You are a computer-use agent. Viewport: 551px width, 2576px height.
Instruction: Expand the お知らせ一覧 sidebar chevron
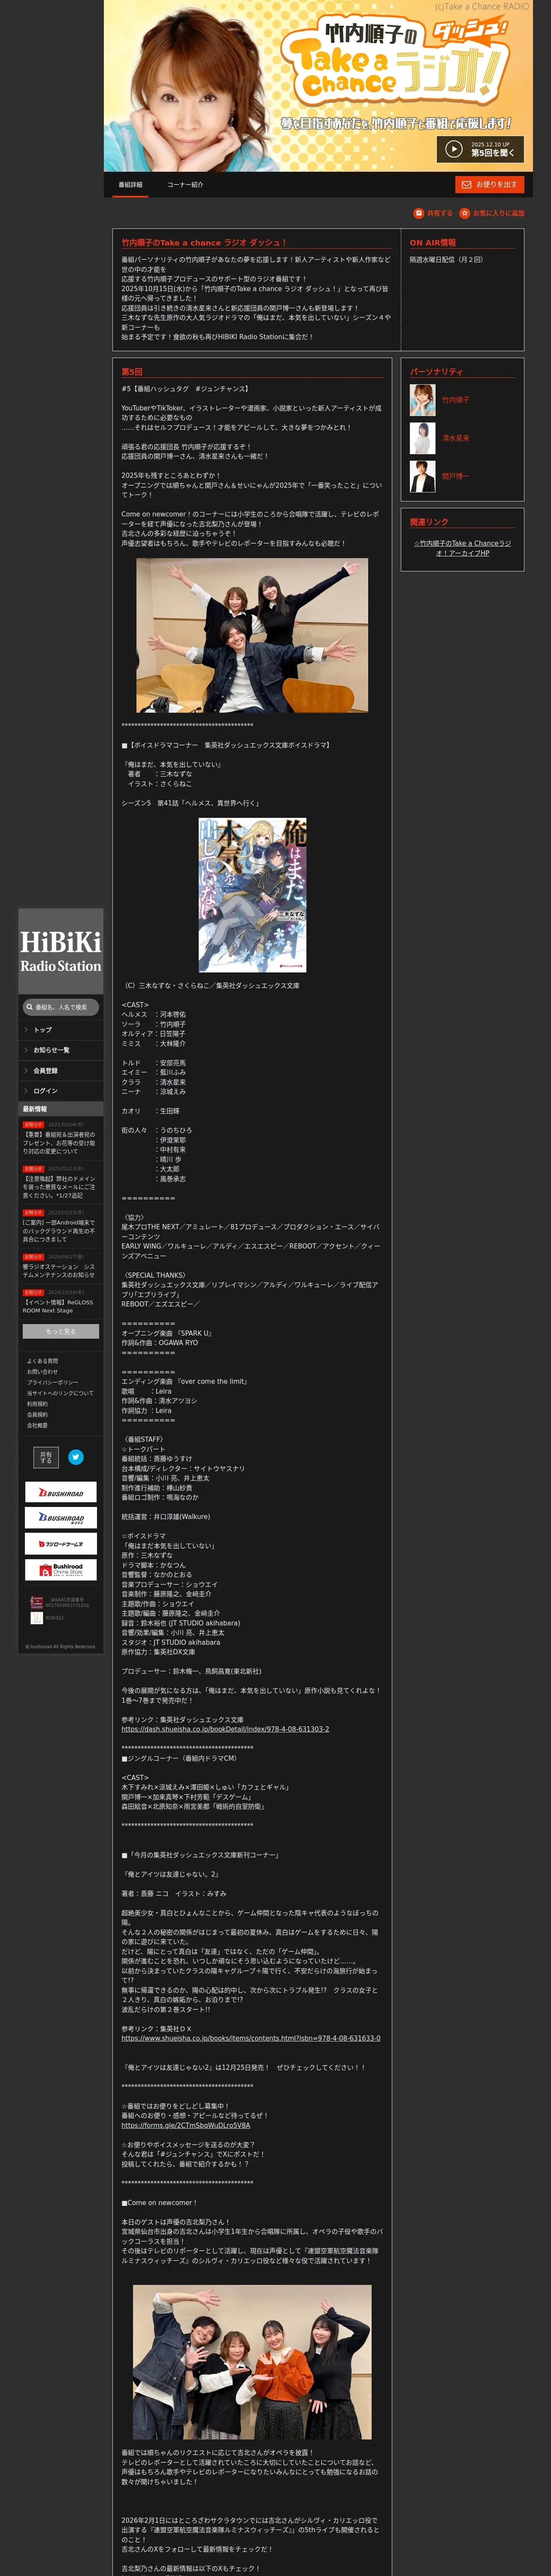click(26, 1050)
